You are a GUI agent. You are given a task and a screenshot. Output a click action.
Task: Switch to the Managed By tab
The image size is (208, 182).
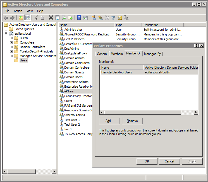point(152,54)
